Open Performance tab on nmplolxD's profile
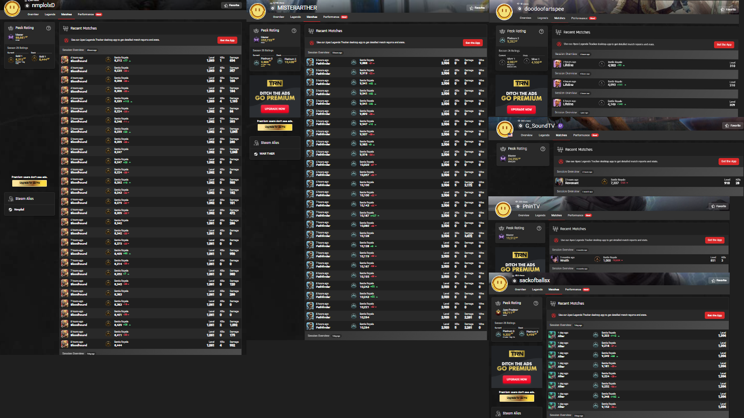This screenshot has height=418, width=744. (x=86, y=14)
